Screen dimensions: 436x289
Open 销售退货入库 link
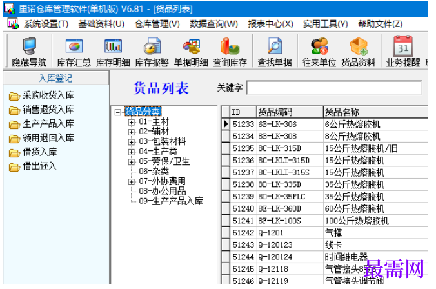coord(48,110)
